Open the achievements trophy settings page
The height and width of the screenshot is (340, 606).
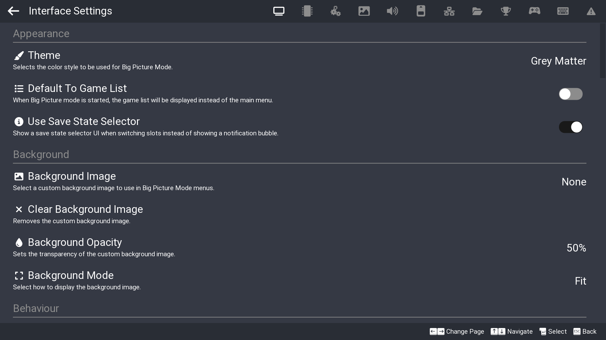(506, 11)
